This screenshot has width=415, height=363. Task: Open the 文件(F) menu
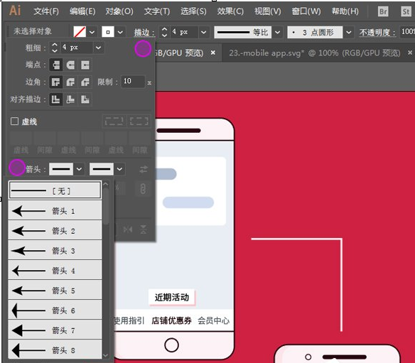[46, 11]
